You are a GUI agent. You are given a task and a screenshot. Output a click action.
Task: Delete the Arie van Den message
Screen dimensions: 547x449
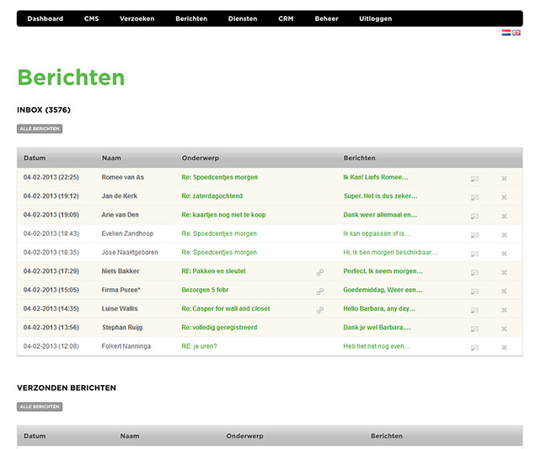point(504,216)
